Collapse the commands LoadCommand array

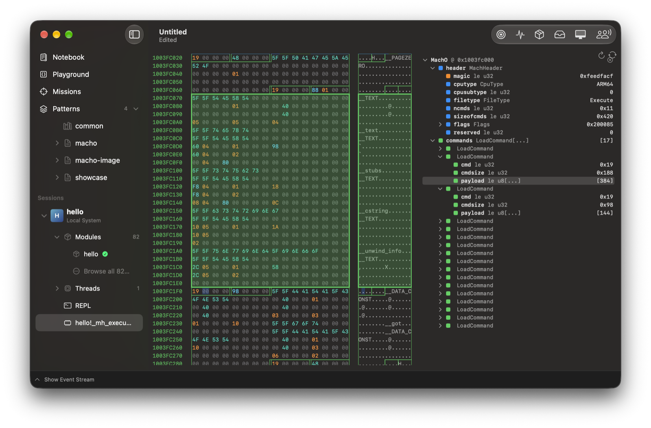[x=433, y=141]
